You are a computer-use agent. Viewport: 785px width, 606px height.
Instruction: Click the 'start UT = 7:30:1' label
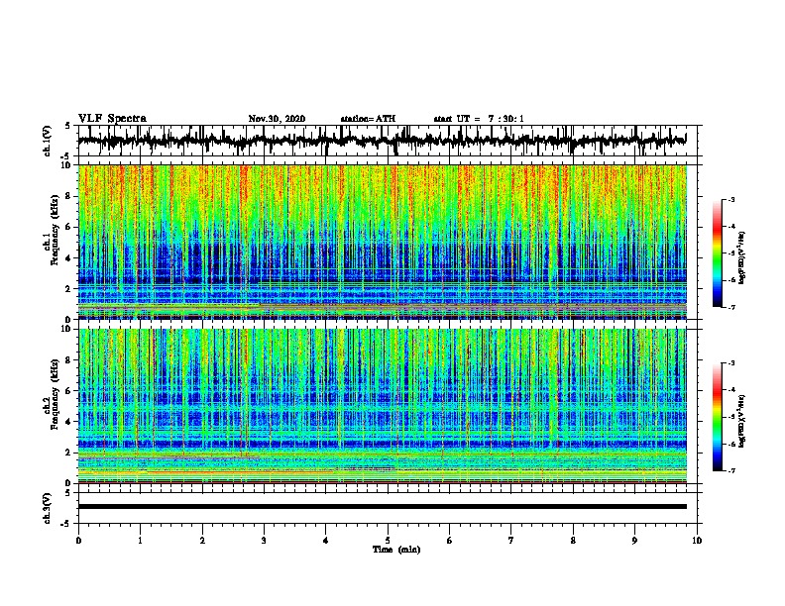point(479,119)
